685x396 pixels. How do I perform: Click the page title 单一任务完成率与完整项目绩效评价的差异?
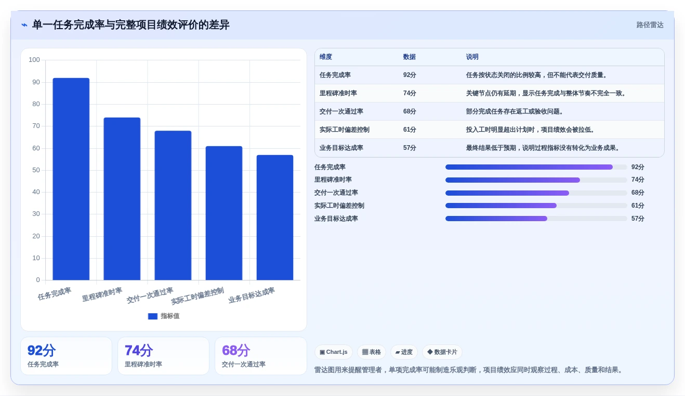131,25
